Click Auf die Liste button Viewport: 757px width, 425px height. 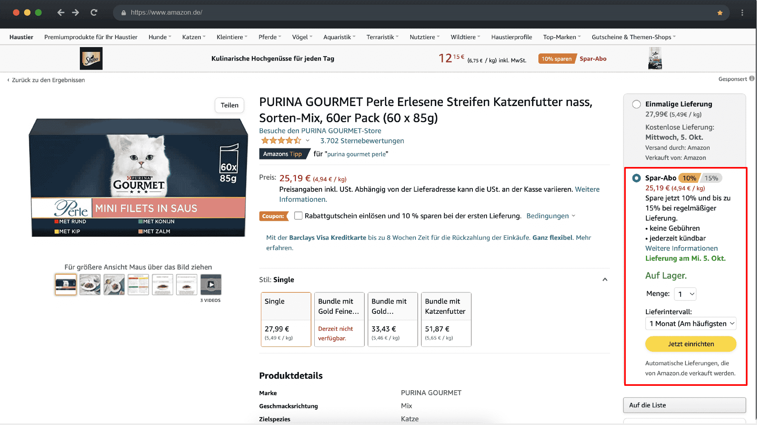coord(684,405)
